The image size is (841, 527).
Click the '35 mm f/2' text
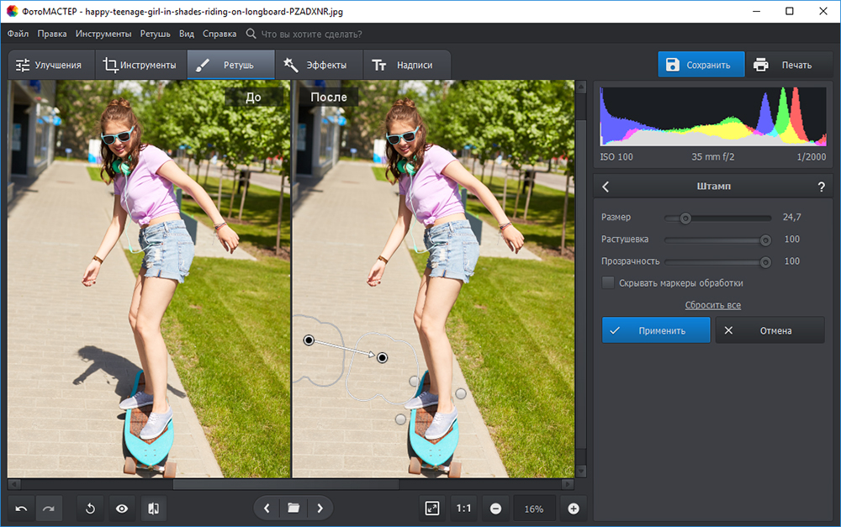click(713, 157)
